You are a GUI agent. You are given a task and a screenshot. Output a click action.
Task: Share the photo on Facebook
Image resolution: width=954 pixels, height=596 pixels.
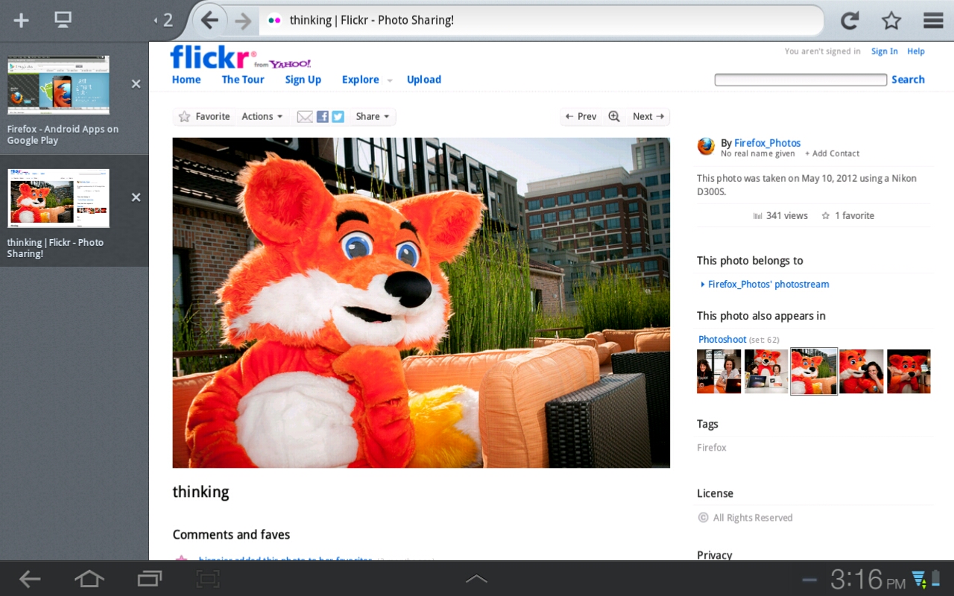(x=322, y=116)
